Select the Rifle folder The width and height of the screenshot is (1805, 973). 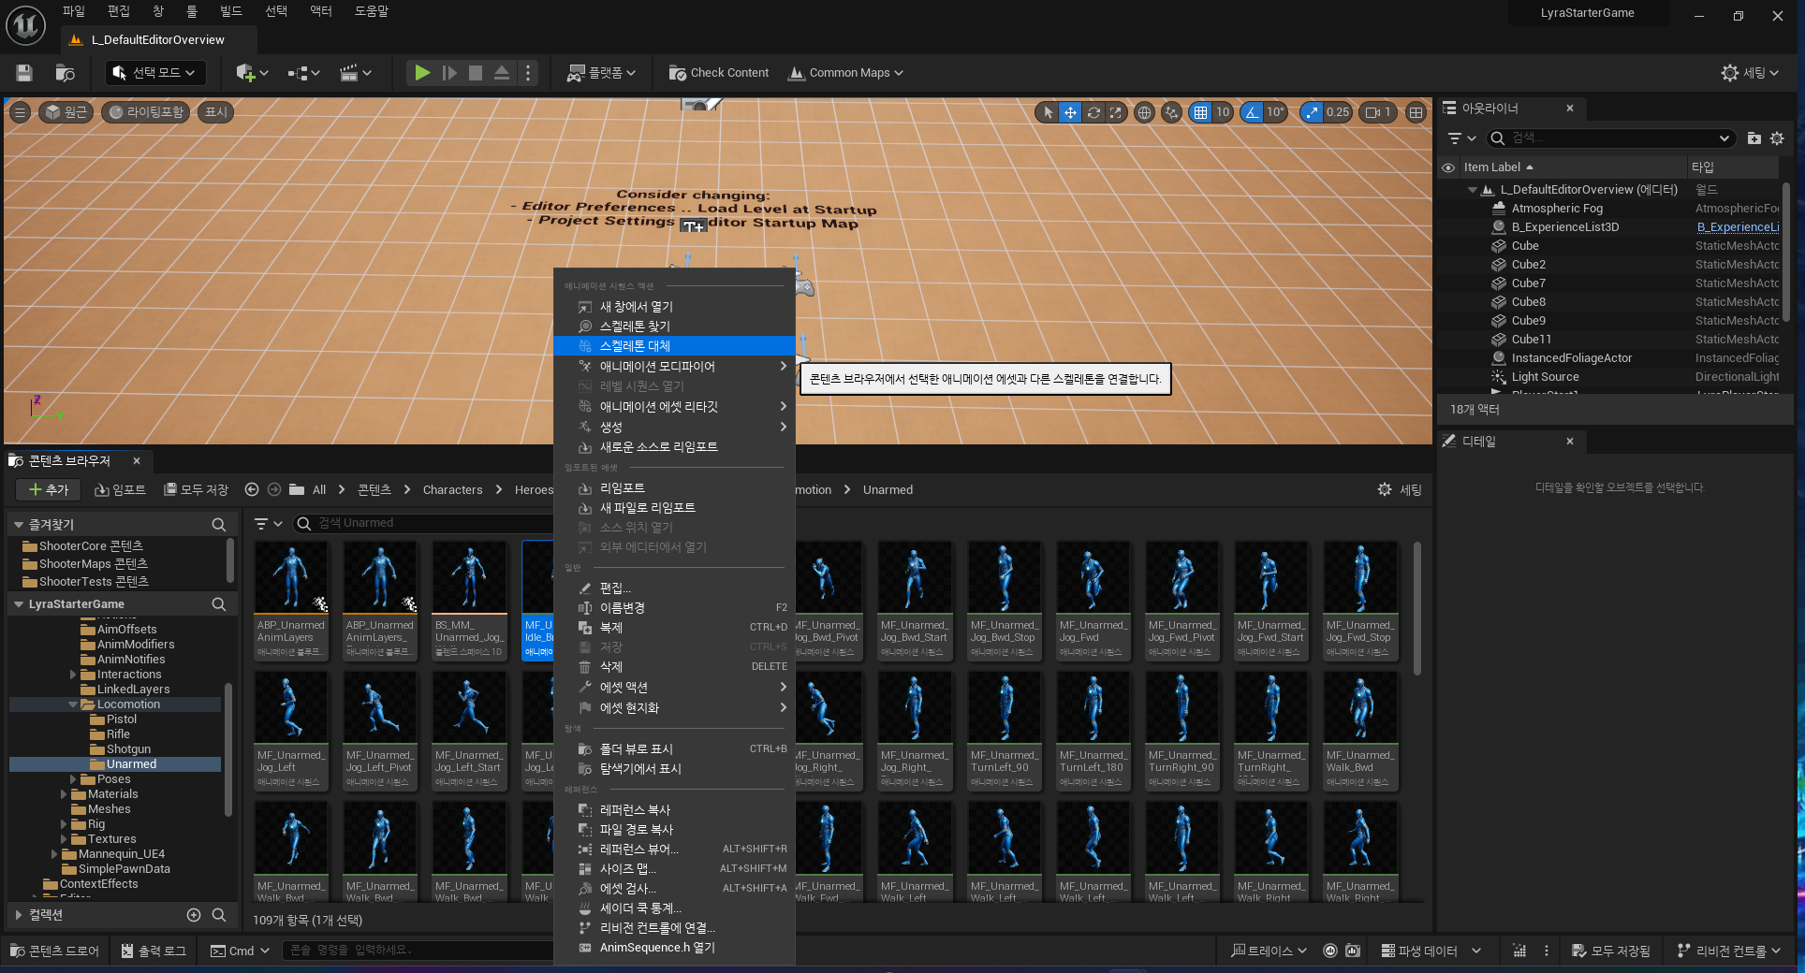[118, 734]
